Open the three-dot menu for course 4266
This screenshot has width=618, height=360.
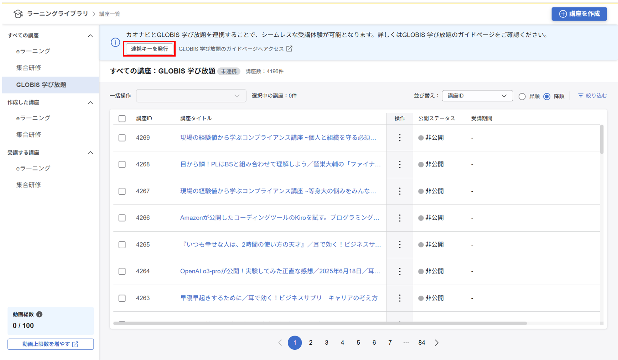point(399,218)
